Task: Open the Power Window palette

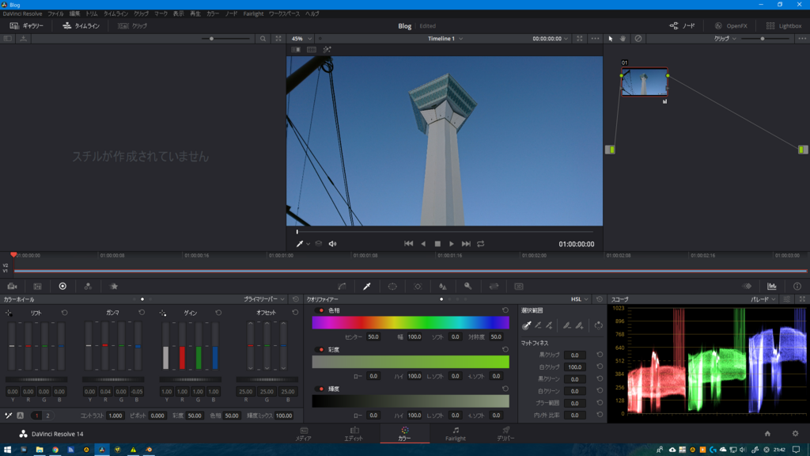Action: (392, 287)
